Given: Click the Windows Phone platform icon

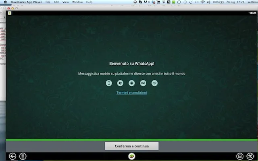Looking at the screenshot, I should (x=120, y=83).
